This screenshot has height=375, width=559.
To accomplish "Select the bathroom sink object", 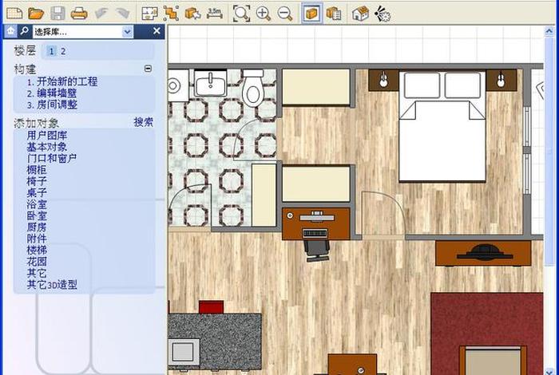I will coord(210,84).
